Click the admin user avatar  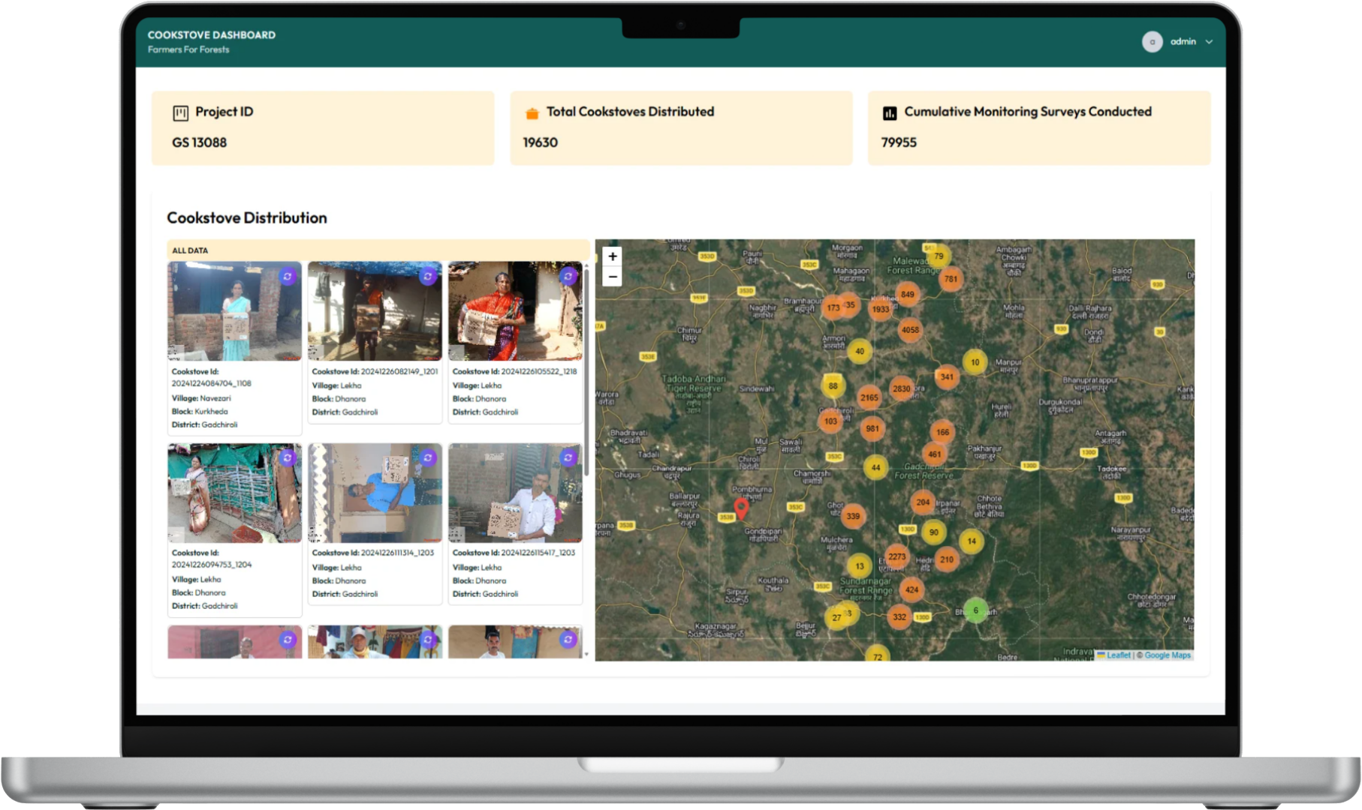click(x=1152, y=42)
